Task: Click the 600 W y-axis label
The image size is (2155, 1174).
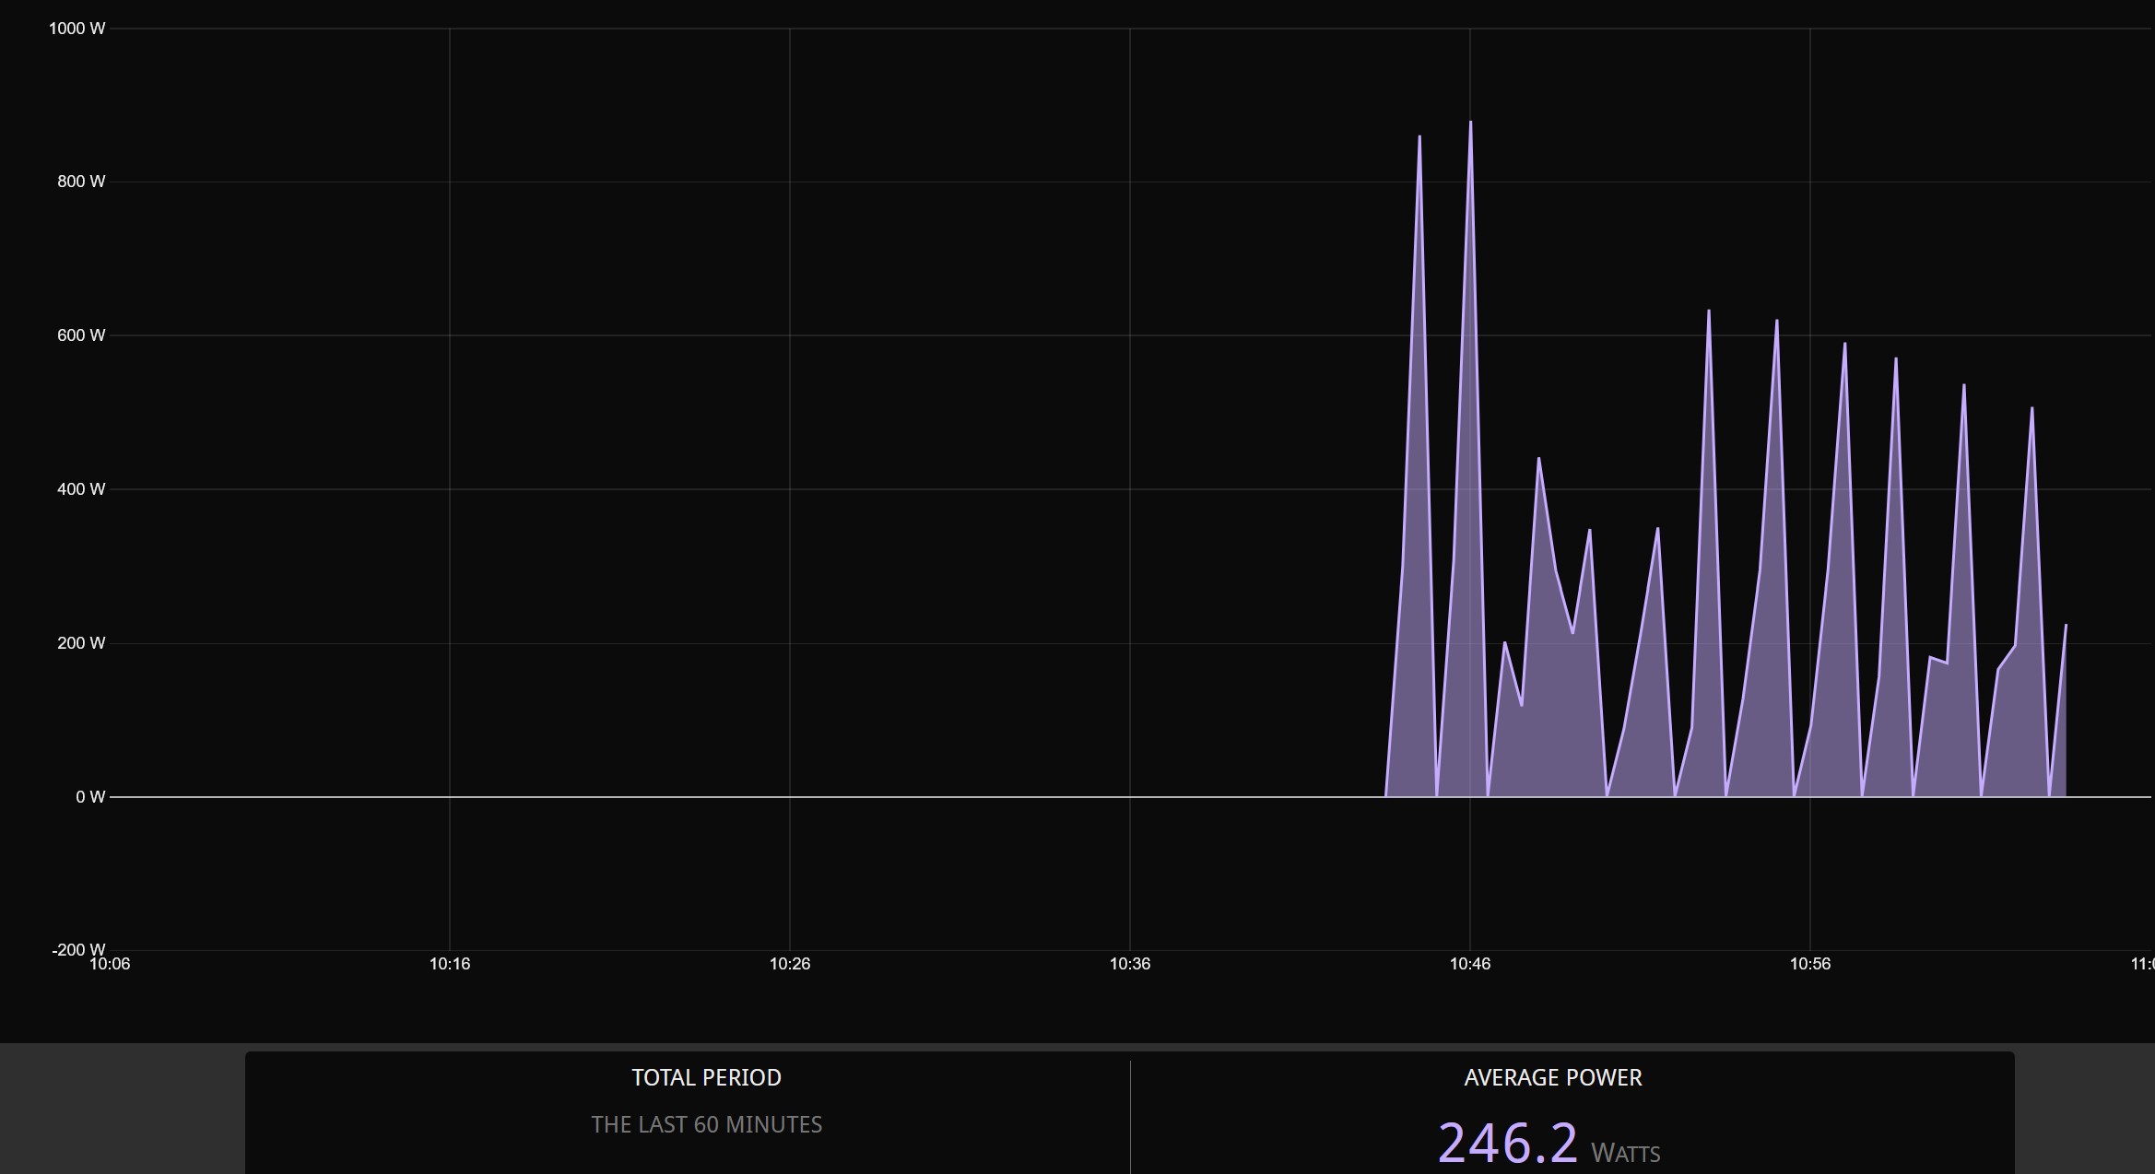Action: coord(81,335)
